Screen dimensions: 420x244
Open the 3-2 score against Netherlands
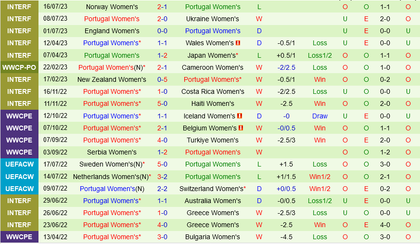(163, 177)
